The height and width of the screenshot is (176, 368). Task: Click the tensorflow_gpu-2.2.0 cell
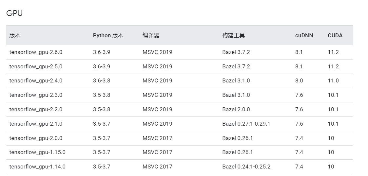36,110
